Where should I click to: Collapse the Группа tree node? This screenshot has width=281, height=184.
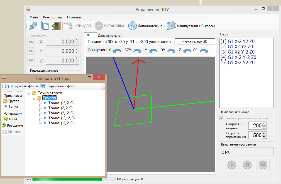tap(34, 98)
